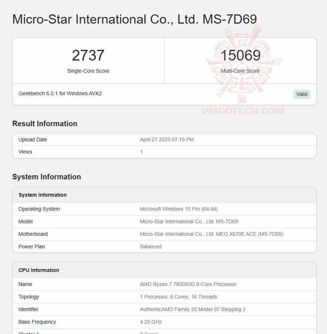The height and width of the screenshot is (334, 327).
Task: Select the Balanced power plan value
Action: click(151, 247)
